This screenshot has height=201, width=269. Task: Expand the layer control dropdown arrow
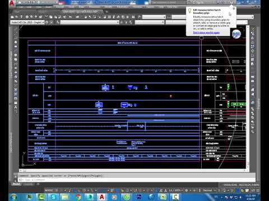[118, 22]
